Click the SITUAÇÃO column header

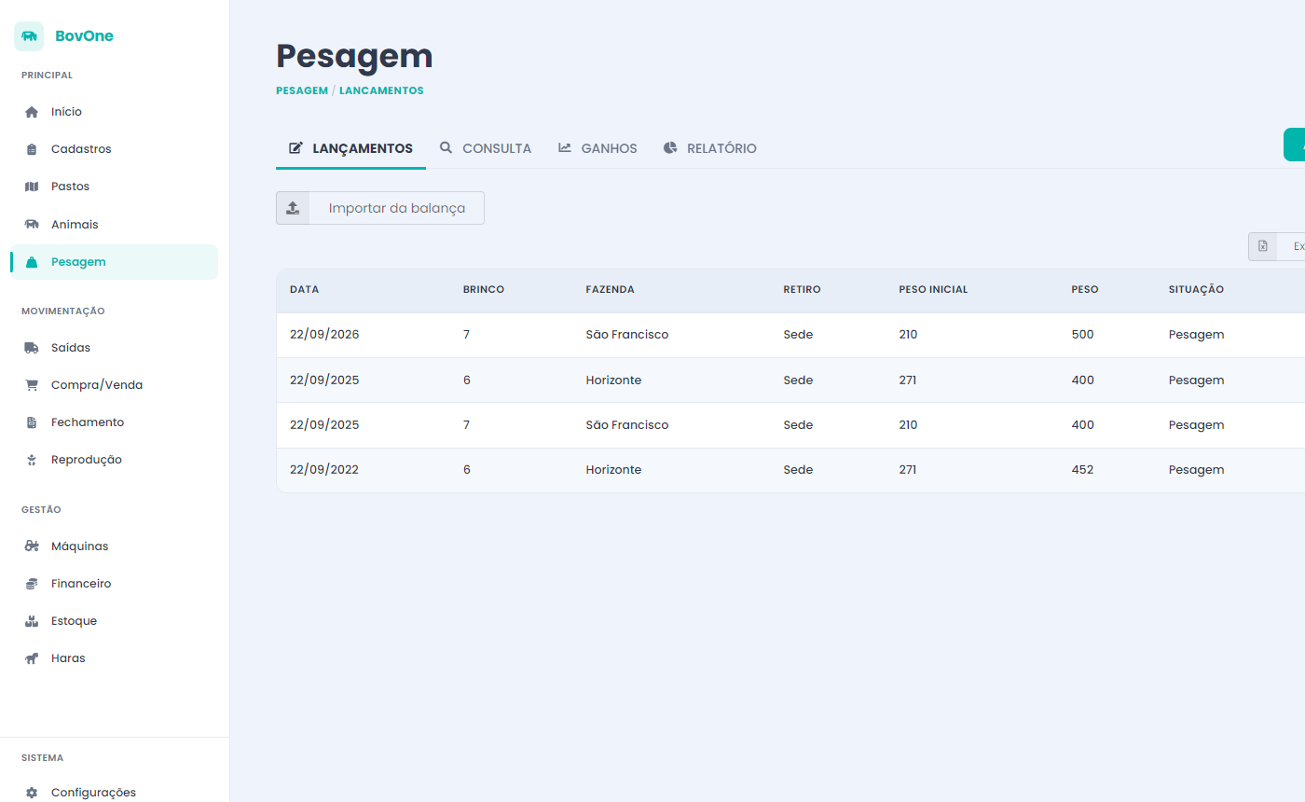coord(1196,289)
